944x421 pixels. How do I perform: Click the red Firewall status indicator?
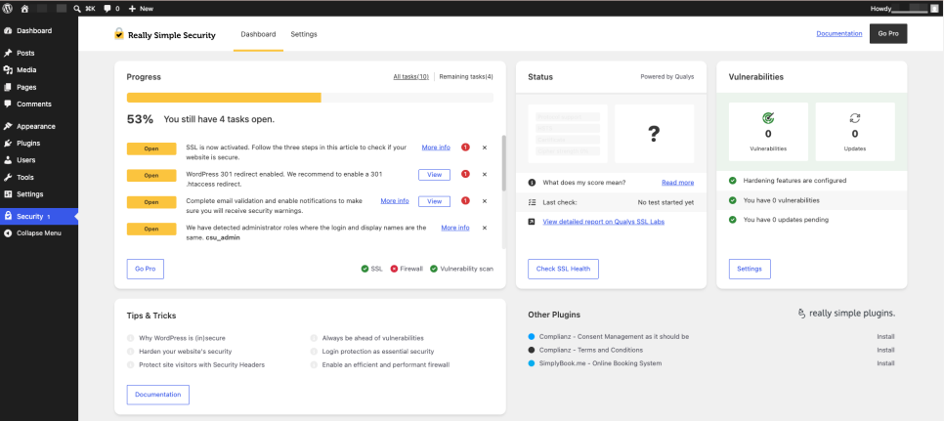(x=407, y=269)
